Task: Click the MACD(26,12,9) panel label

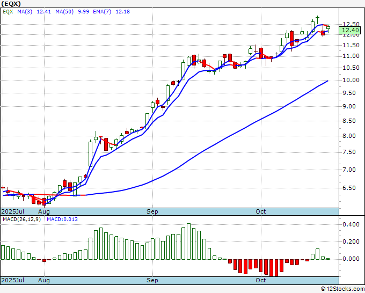Action: tap(21, 219)
